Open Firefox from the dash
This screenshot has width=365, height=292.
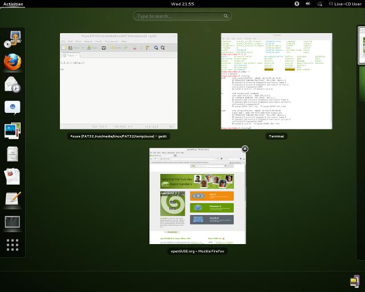[x=13, y=62]
